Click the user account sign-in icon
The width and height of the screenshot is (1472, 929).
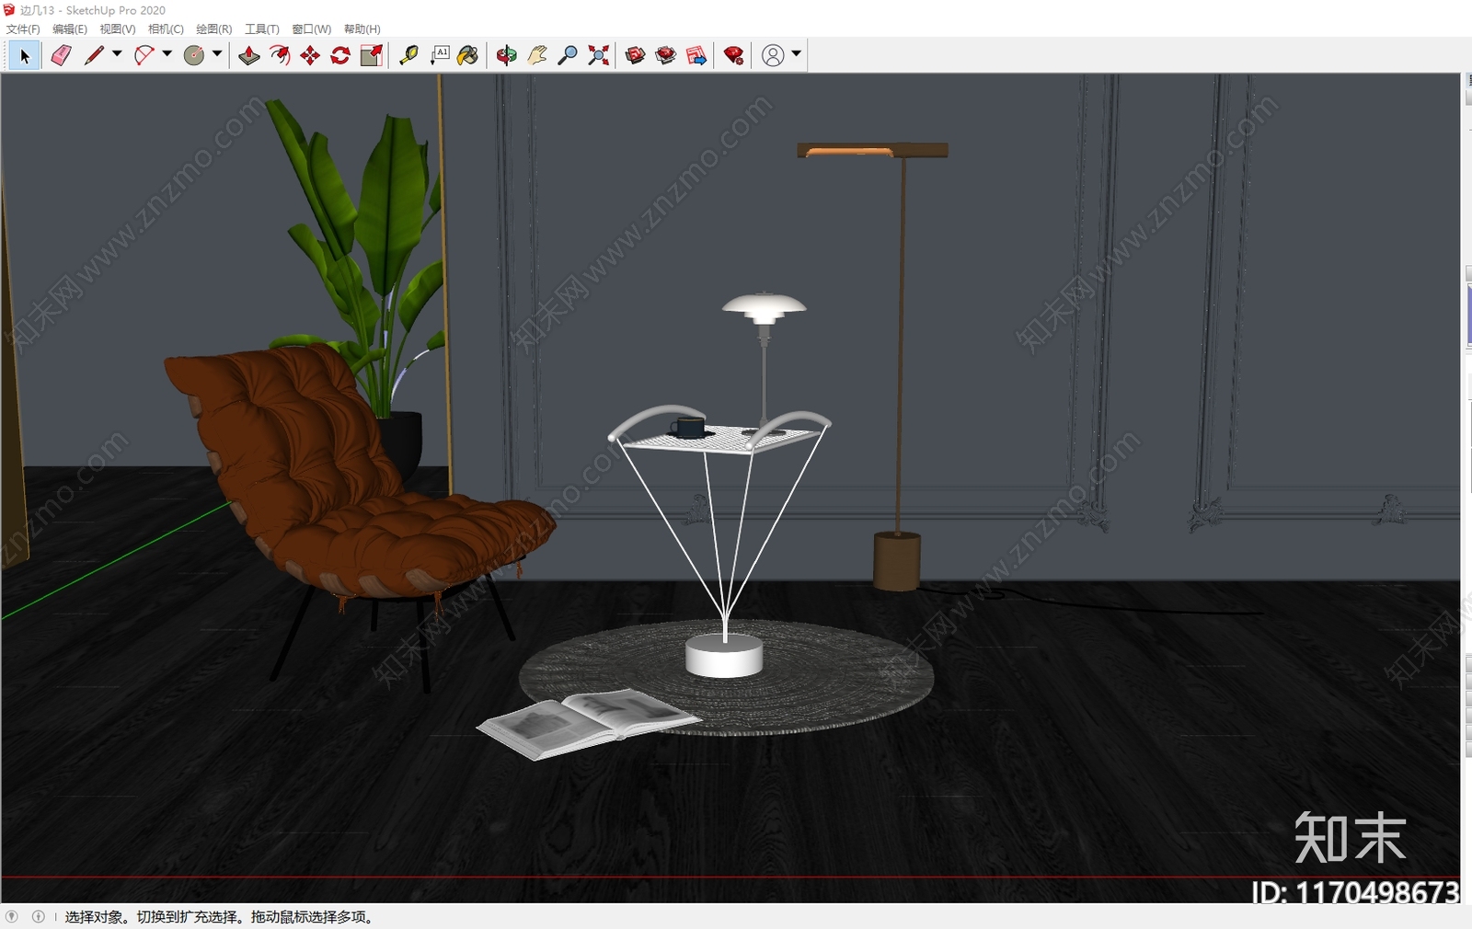point(774,56)
